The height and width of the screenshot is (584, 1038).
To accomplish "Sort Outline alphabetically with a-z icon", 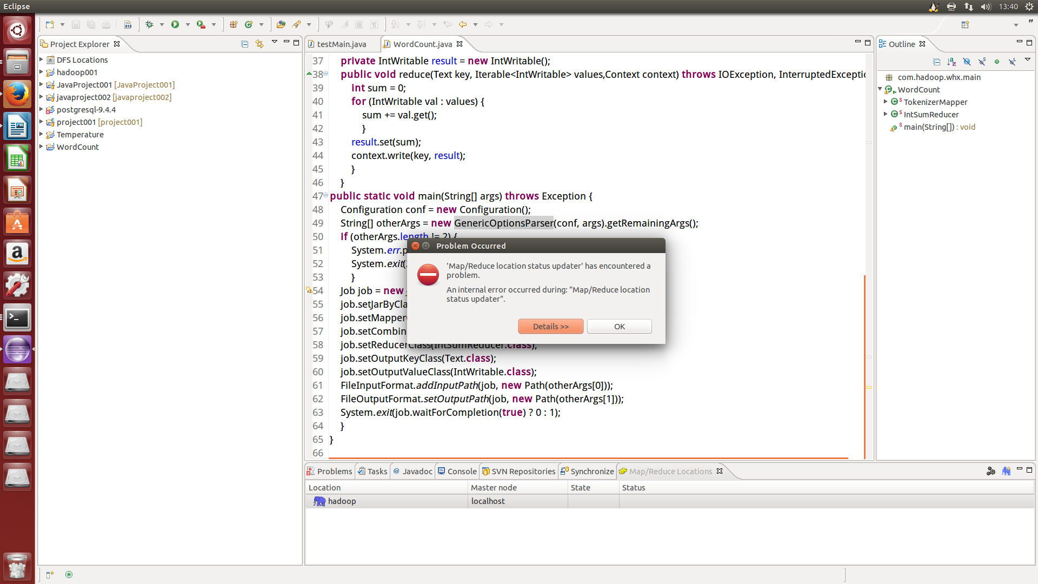I will tap(952, 62).
